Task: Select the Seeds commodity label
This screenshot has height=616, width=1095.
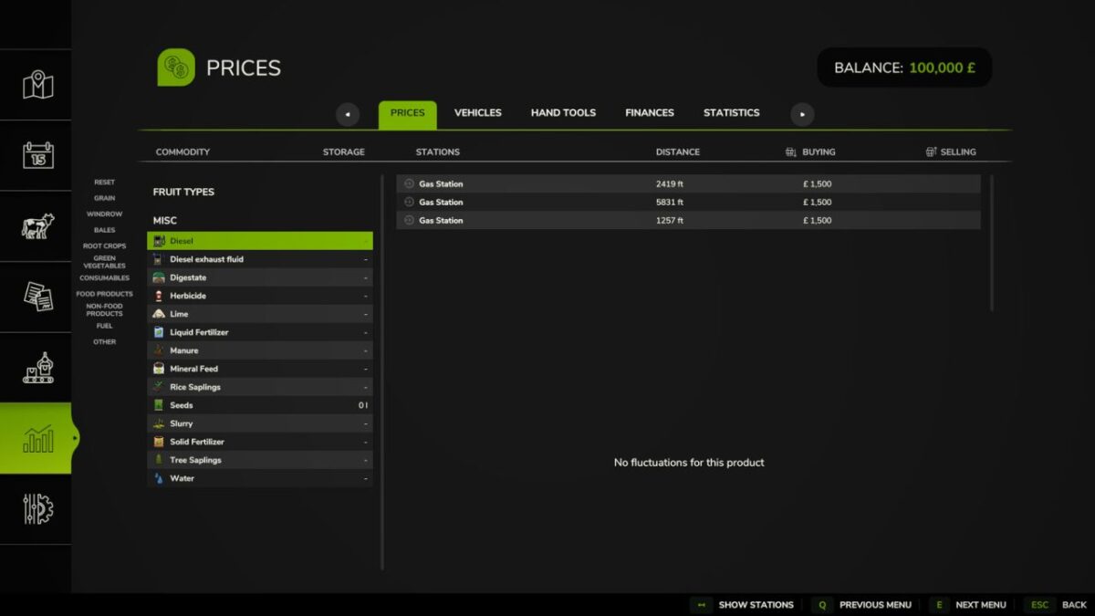Action: pyautogui.click(x=182, y=405)
